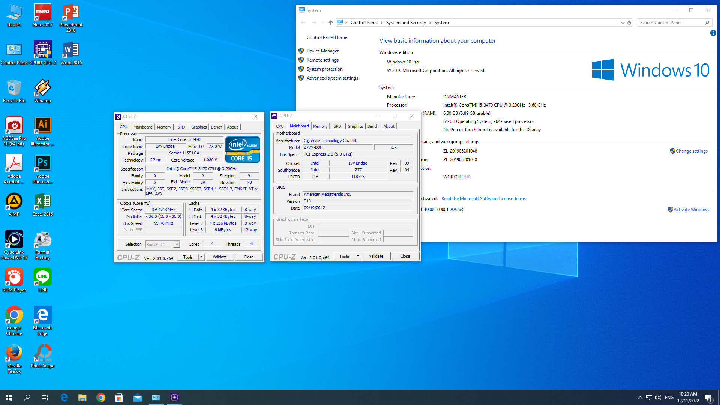720x405 pixels.
Task: Open the Windows Start menu
Action: [x=9, y=397]
